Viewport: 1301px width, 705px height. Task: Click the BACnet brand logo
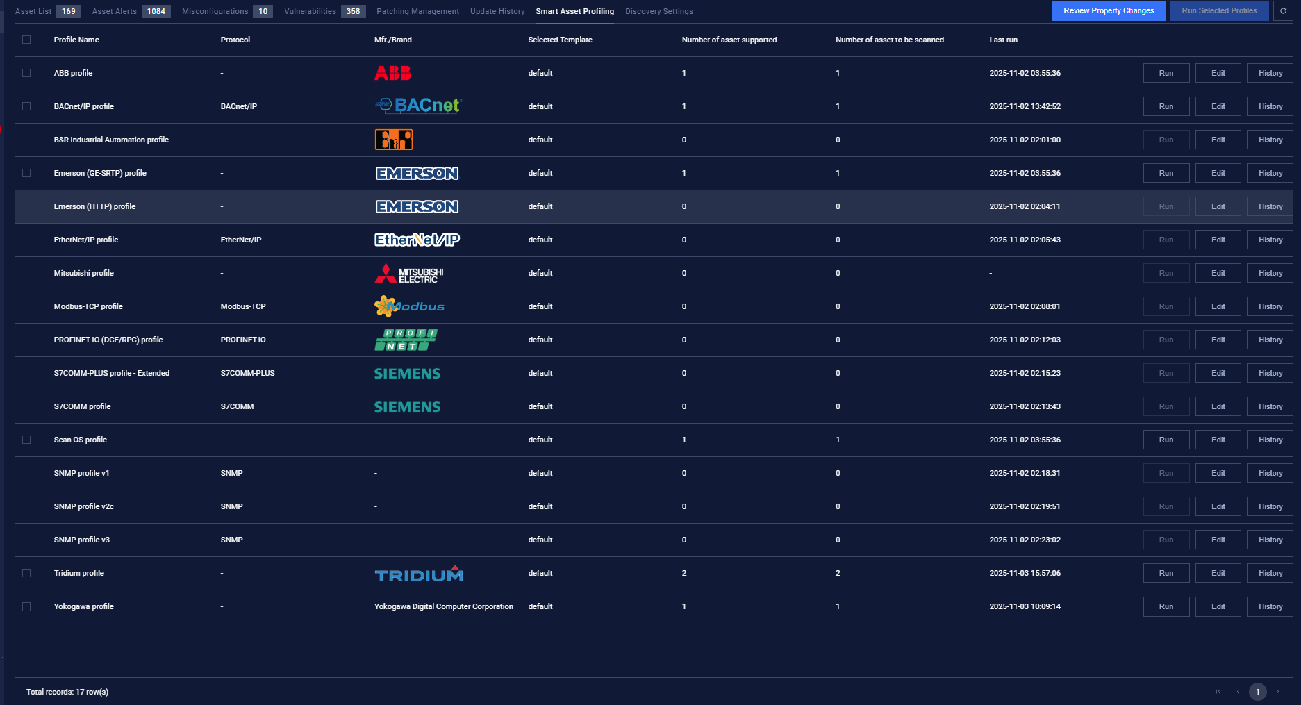[x=418, y=106]
